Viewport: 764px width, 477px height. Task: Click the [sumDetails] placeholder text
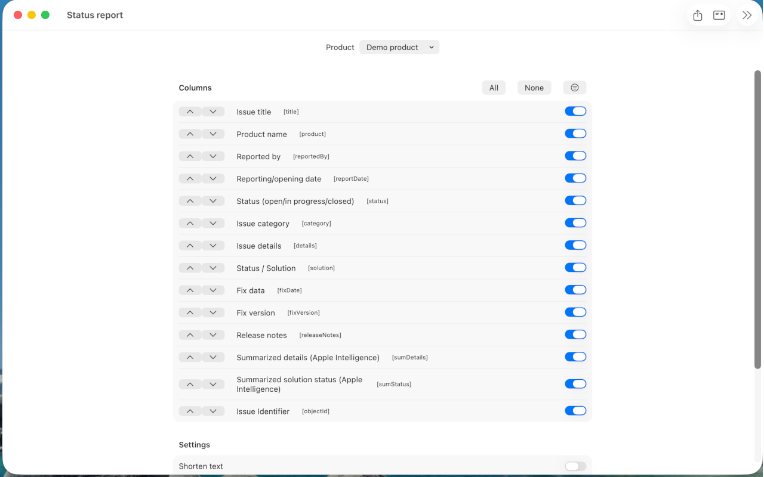[x=409, y=357]
